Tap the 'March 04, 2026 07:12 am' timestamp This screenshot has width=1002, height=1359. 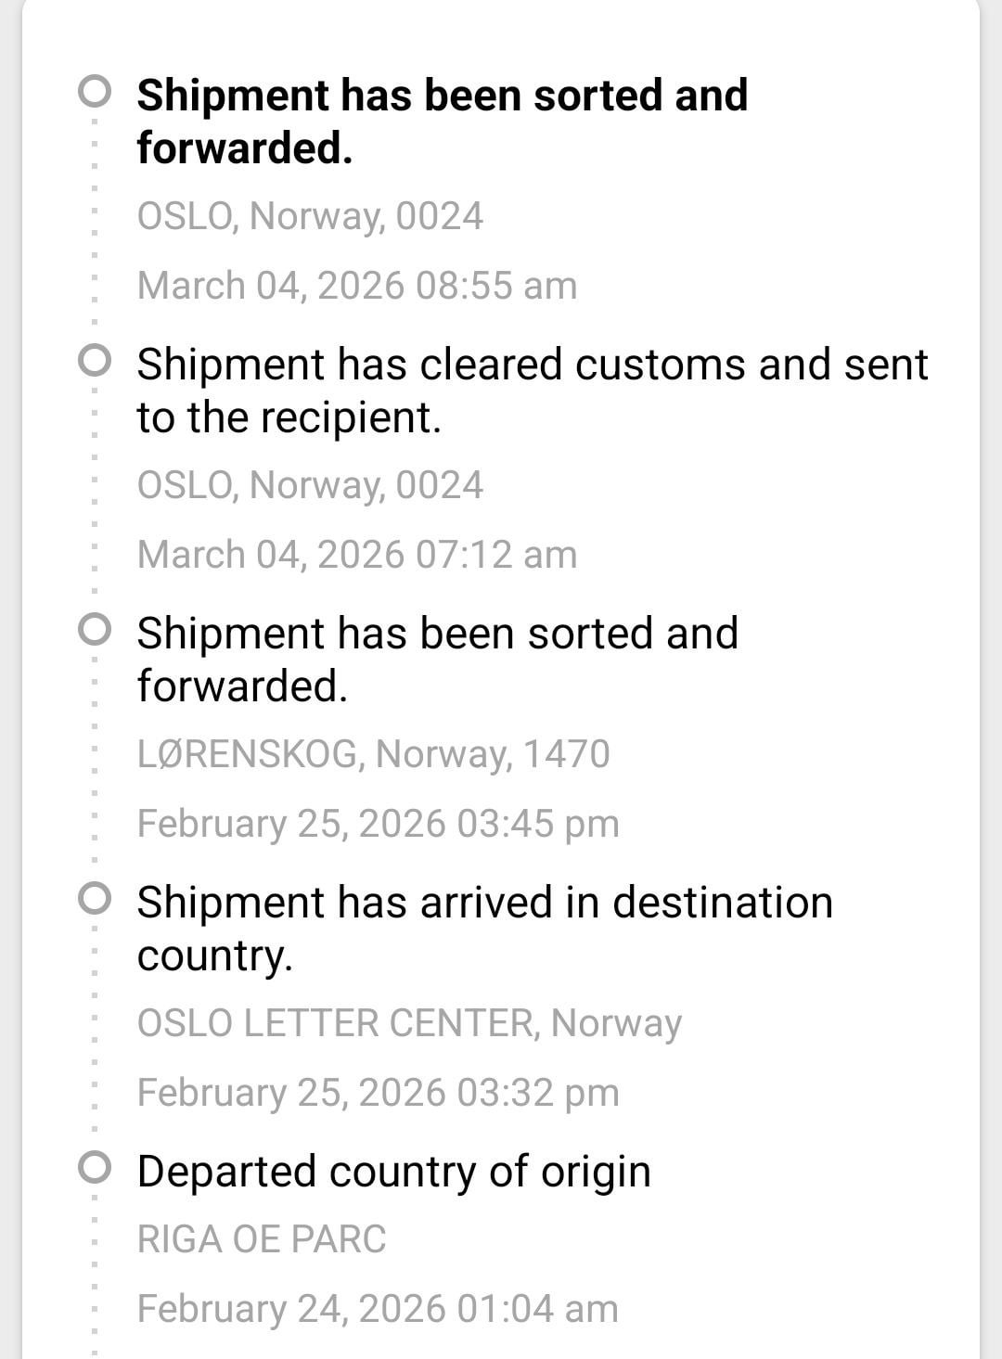point(357,555)
